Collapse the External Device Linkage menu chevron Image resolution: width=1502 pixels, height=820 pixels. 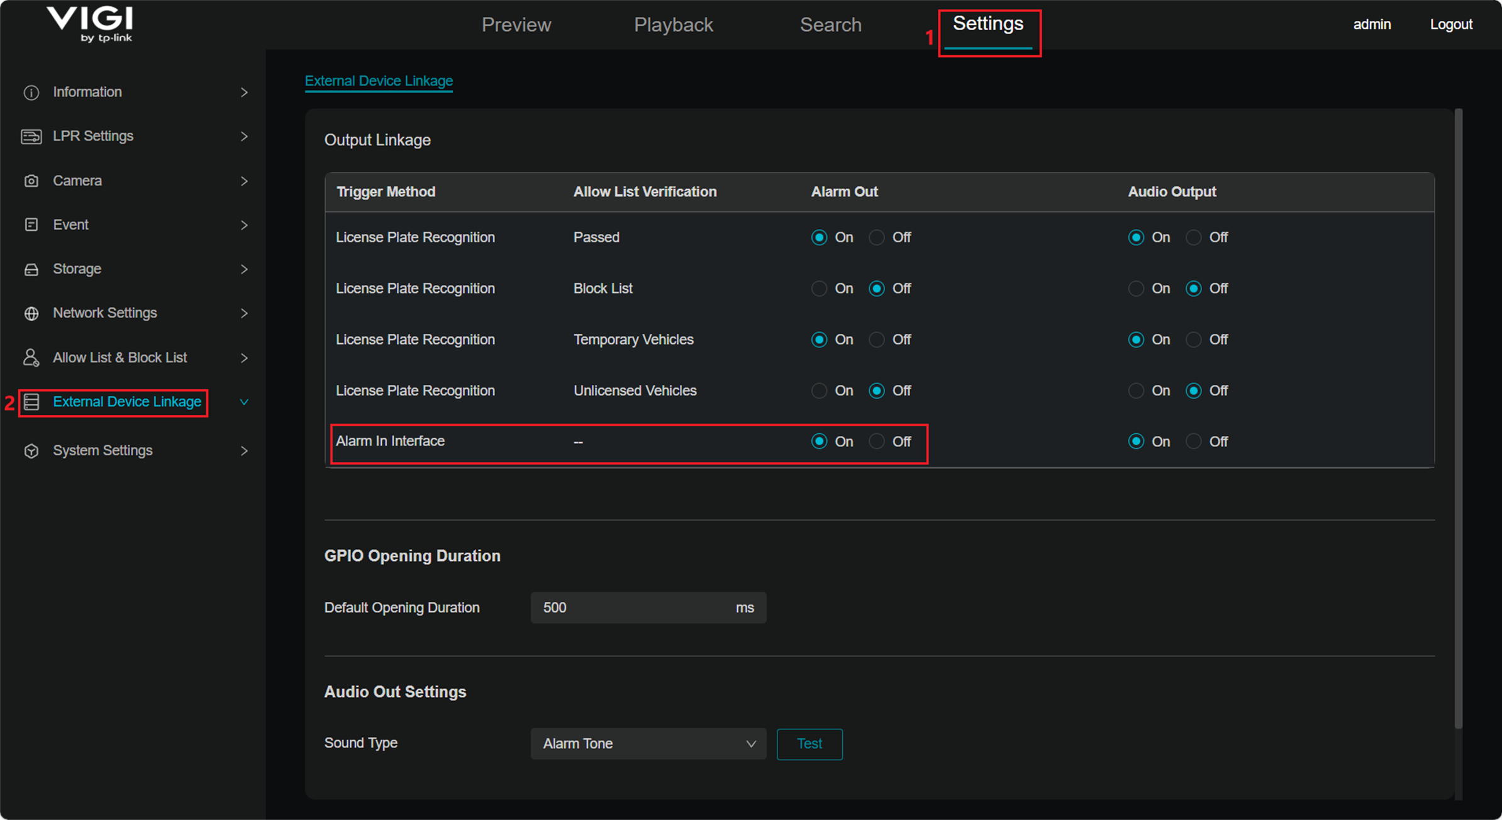[x=244, y=402]
